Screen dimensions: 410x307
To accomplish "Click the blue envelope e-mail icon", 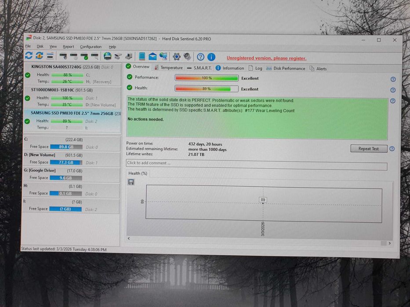I will click(152, 57).
